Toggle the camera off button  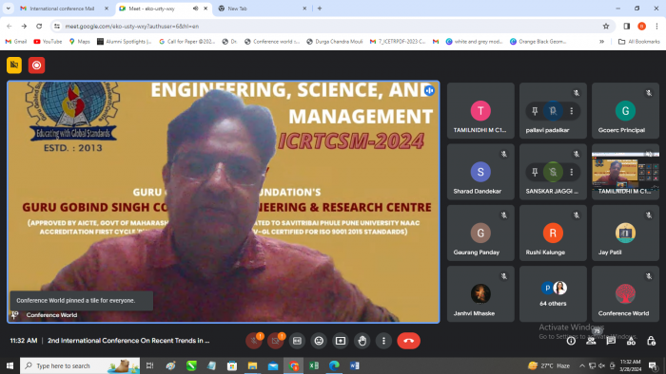(275, 341)
